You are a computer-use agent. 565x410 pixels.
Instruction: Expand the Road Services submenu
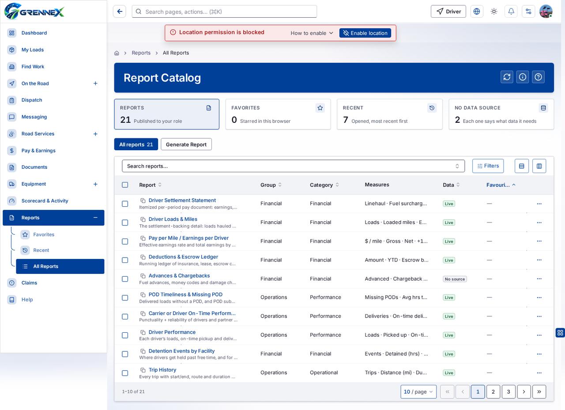coord(95,134)
